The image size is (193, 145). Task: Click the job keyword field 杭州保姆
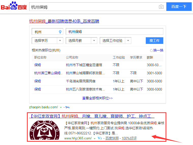coord(115,31)
